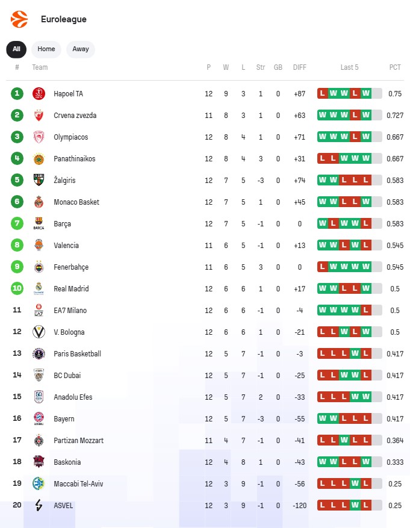Click the Real Madrid team crest
Viewport: 410px width, 528px height.
[x=39, y=289]
